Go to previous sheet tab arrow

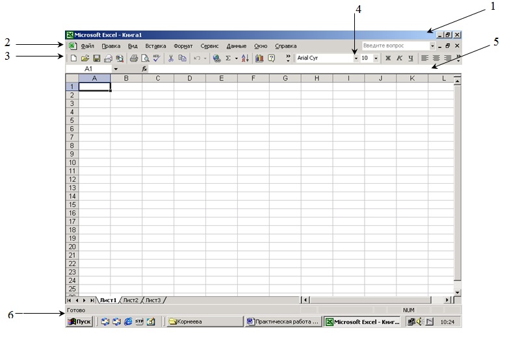pos(77,300)
